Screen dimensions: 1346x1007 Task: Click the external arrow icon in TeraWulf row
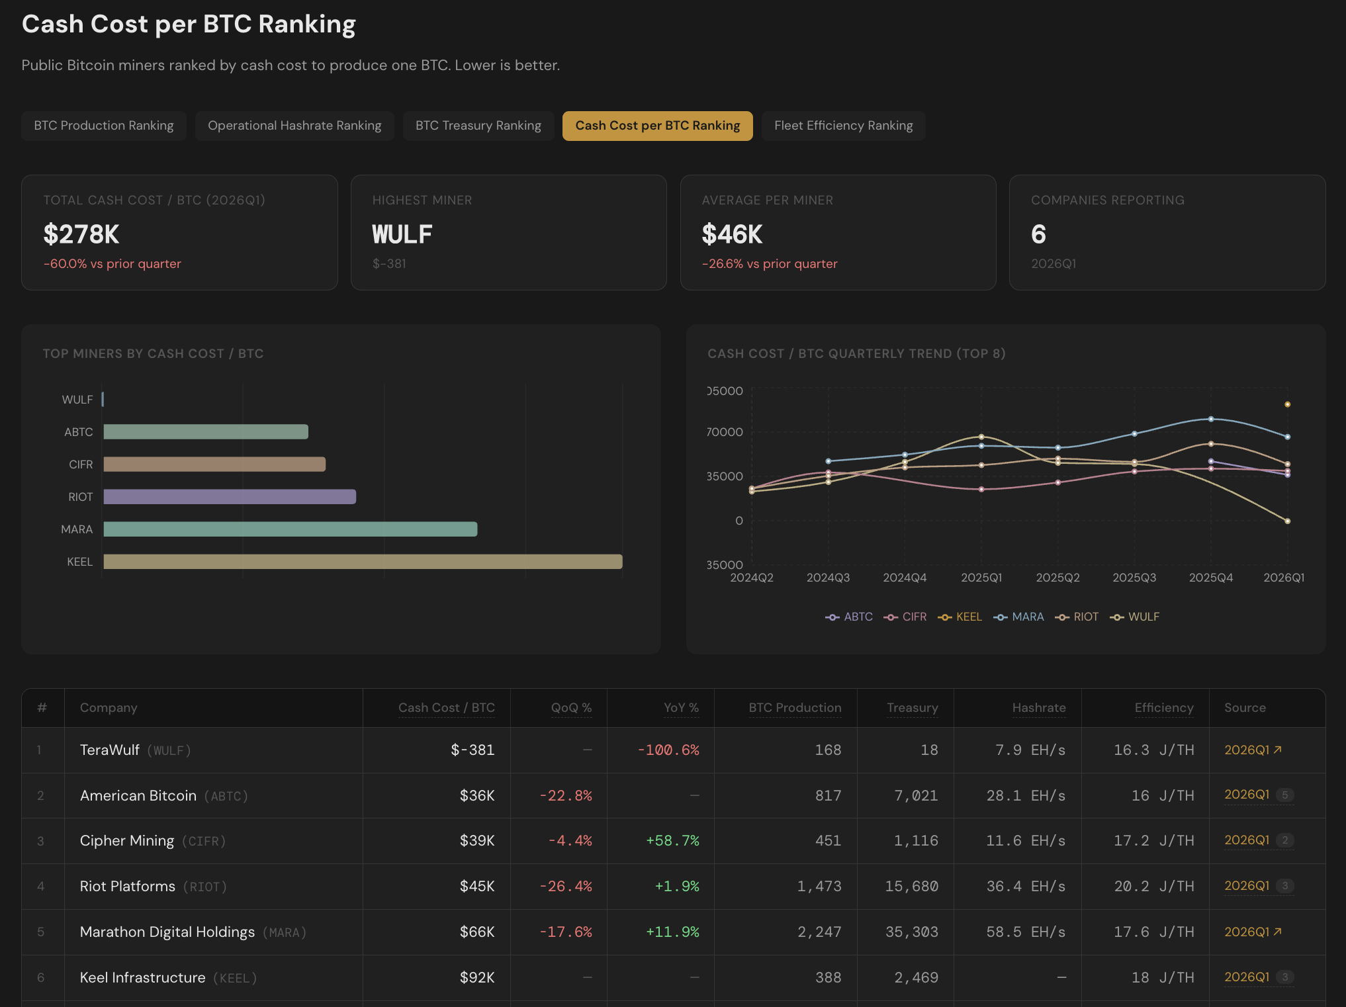click(x=1278, y=750)
